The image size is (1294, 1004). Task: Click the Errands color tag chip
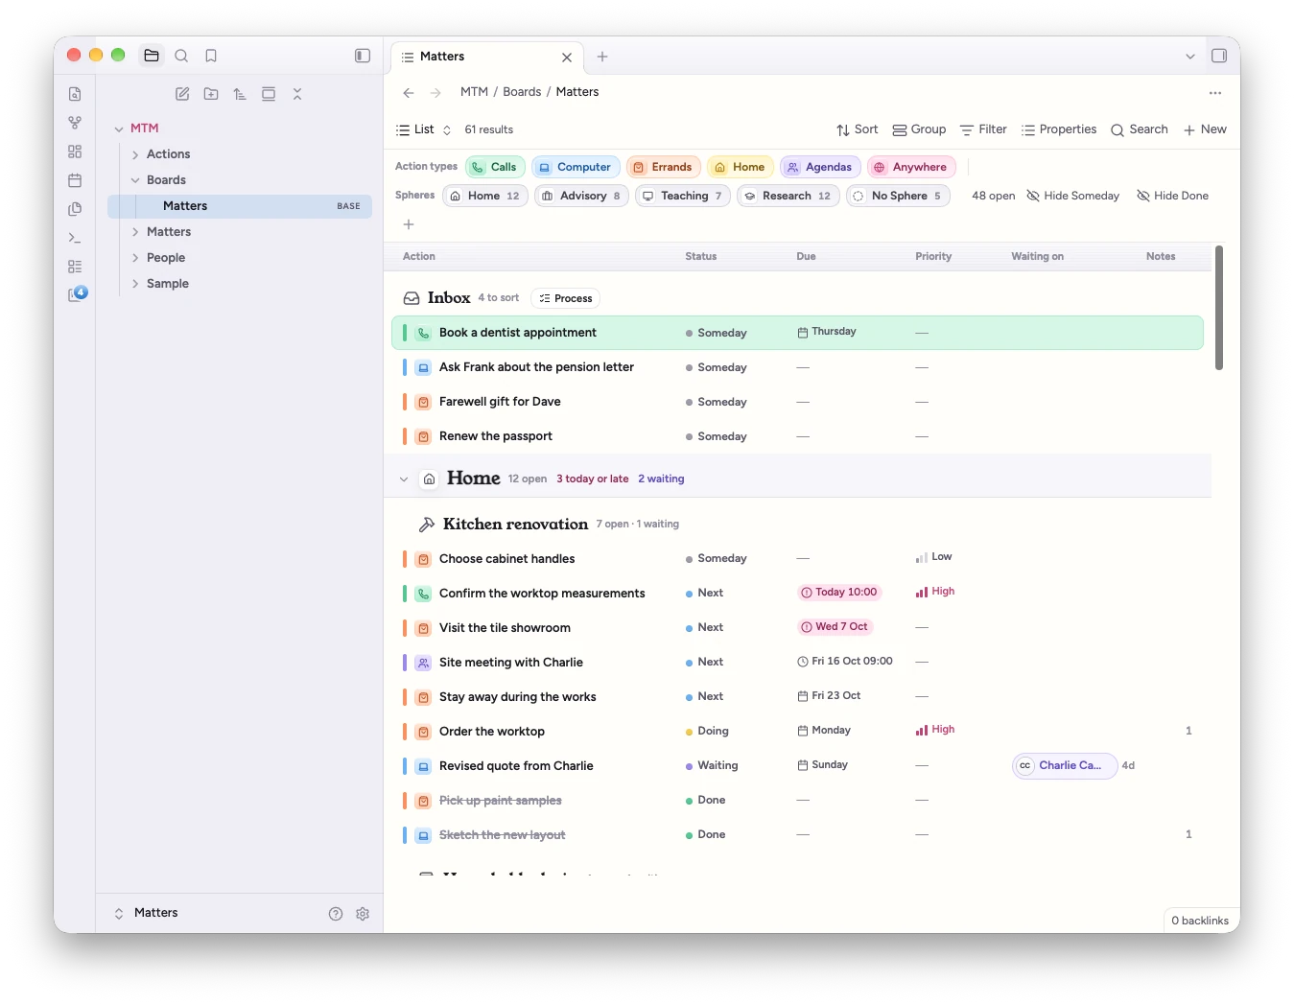point(663,167)
